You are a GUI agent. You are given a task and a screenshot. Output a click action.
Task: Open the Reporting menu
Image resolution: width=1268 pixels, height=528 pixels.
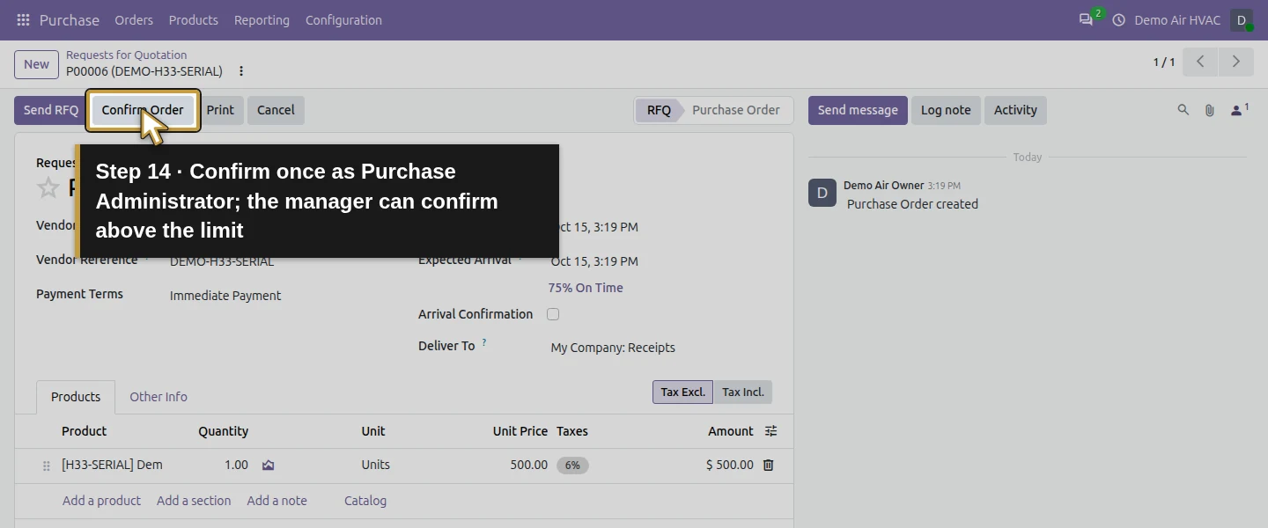(x=262, y=19)
